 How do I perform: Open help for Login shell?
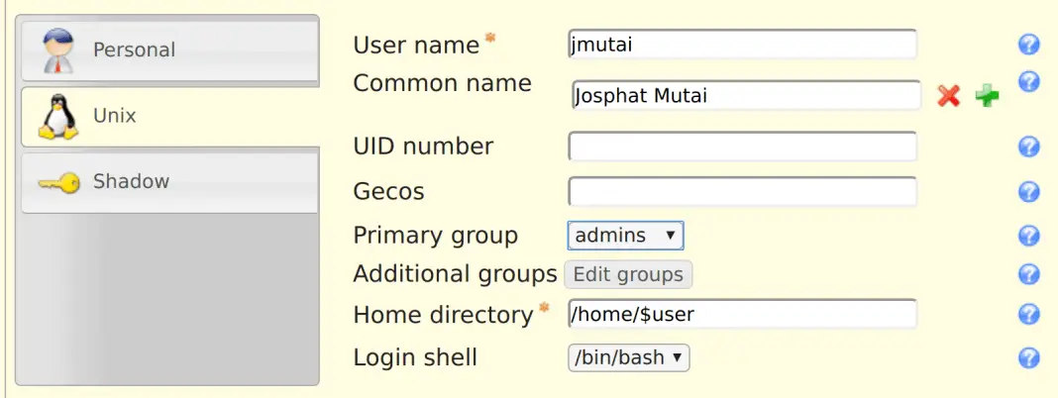pyautogui.click(x=1028, y=357)
